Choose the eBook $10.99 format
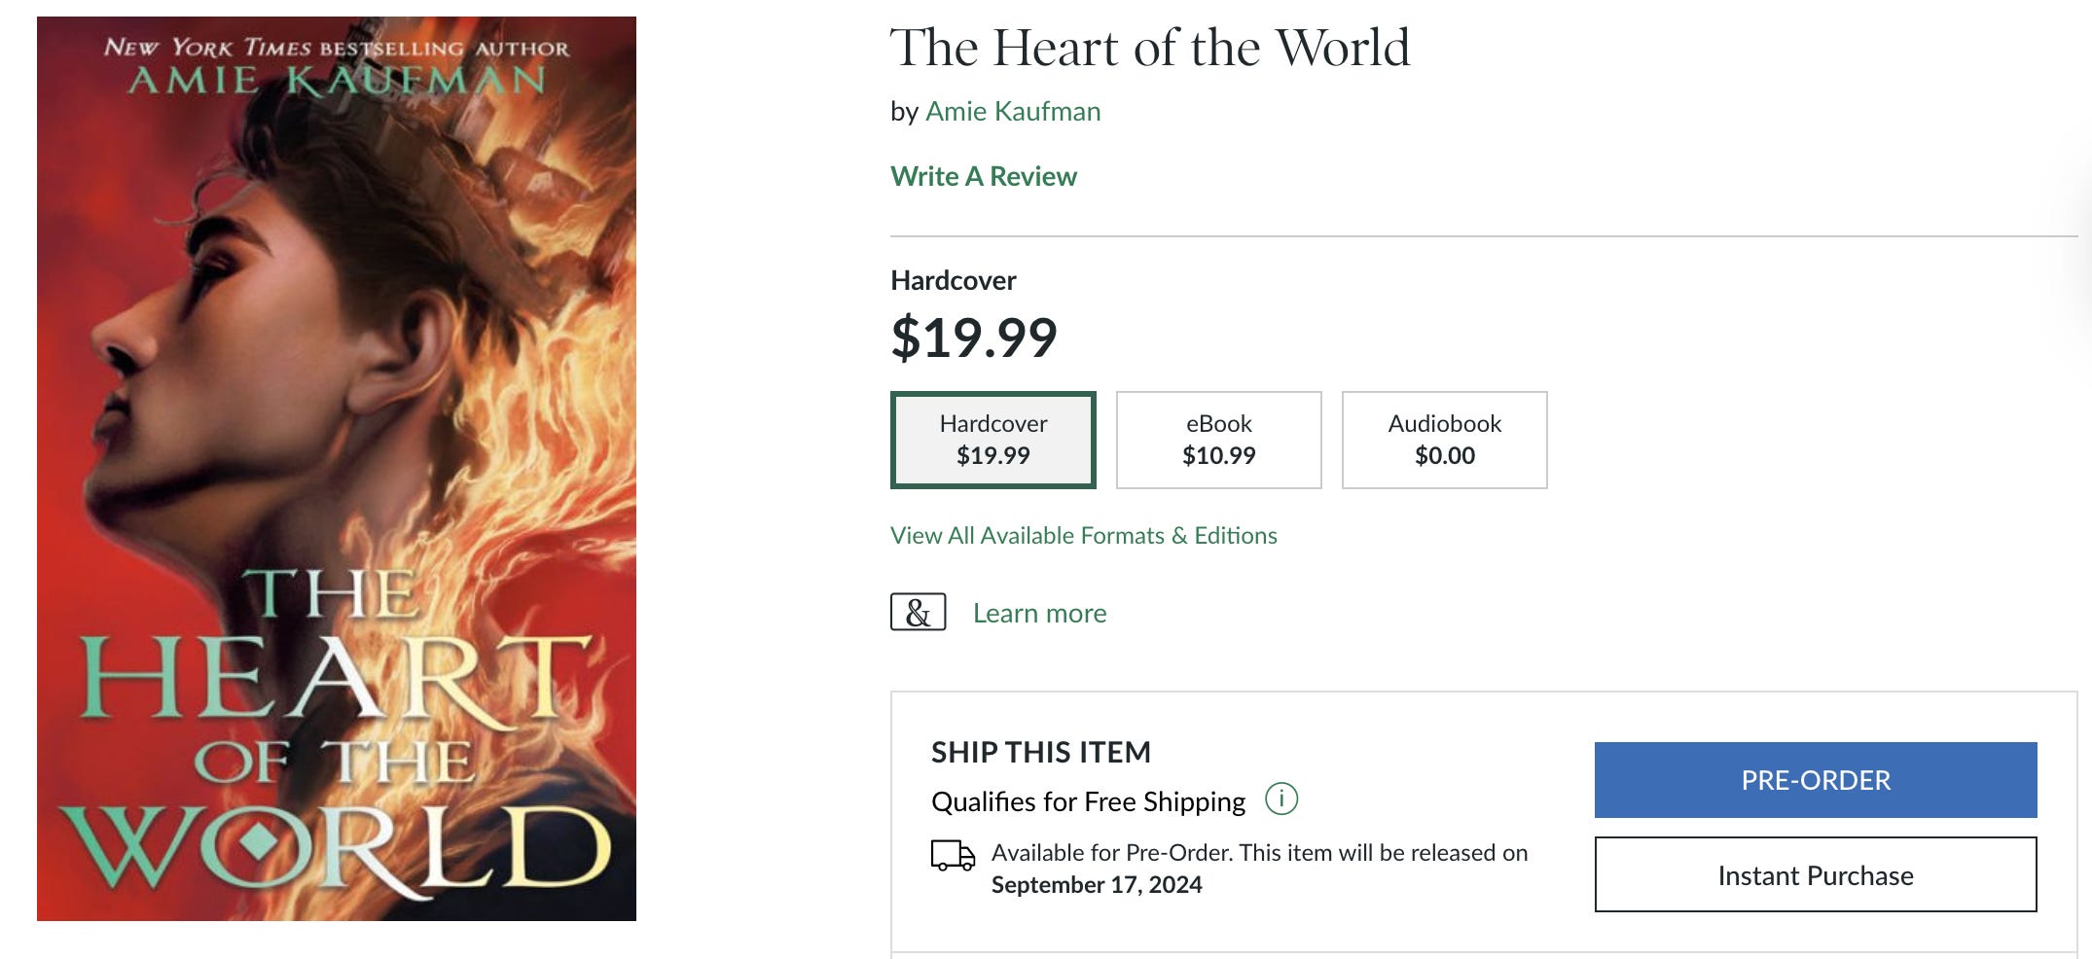The width and height of the screenshot is (2092, 959). point(1218,440)
